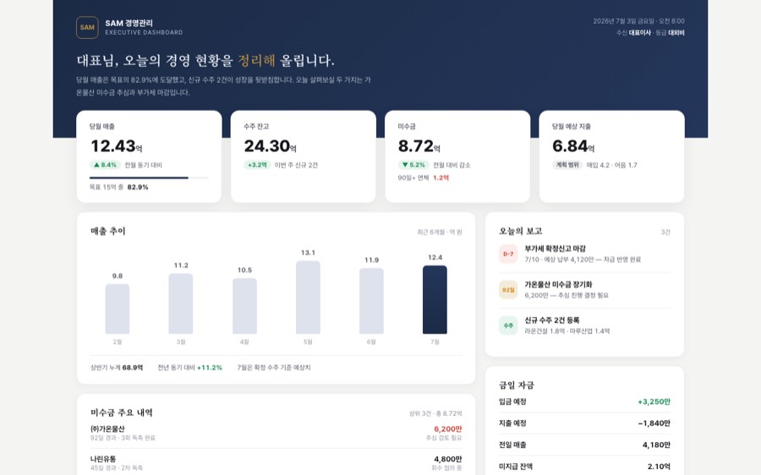Click the SAM 경영관리 title text
This screenshot has width=761, height=475.
(129, 23)
